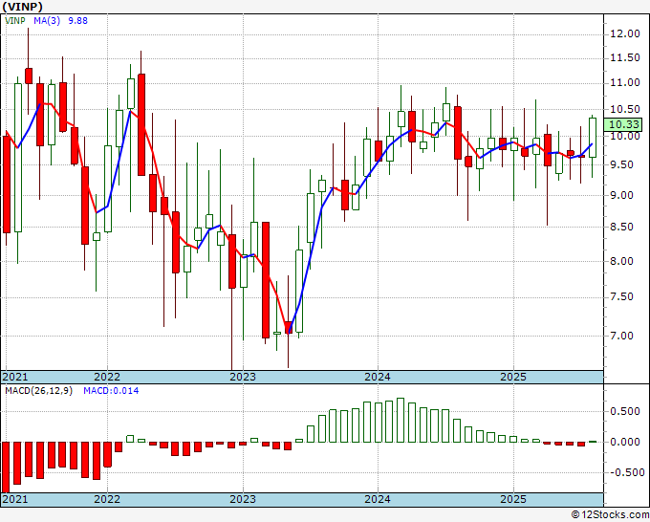Select the 11.50 price axis label
The width and height of the screenshot is (650, 522).
pyautogui.click(x=625, y=58)
